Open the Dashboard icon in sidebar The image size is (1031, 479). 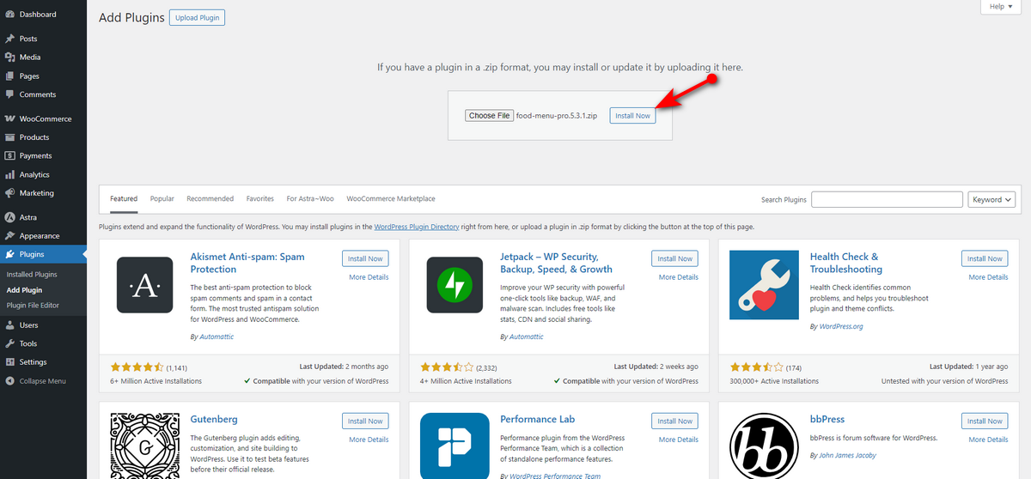9,15
